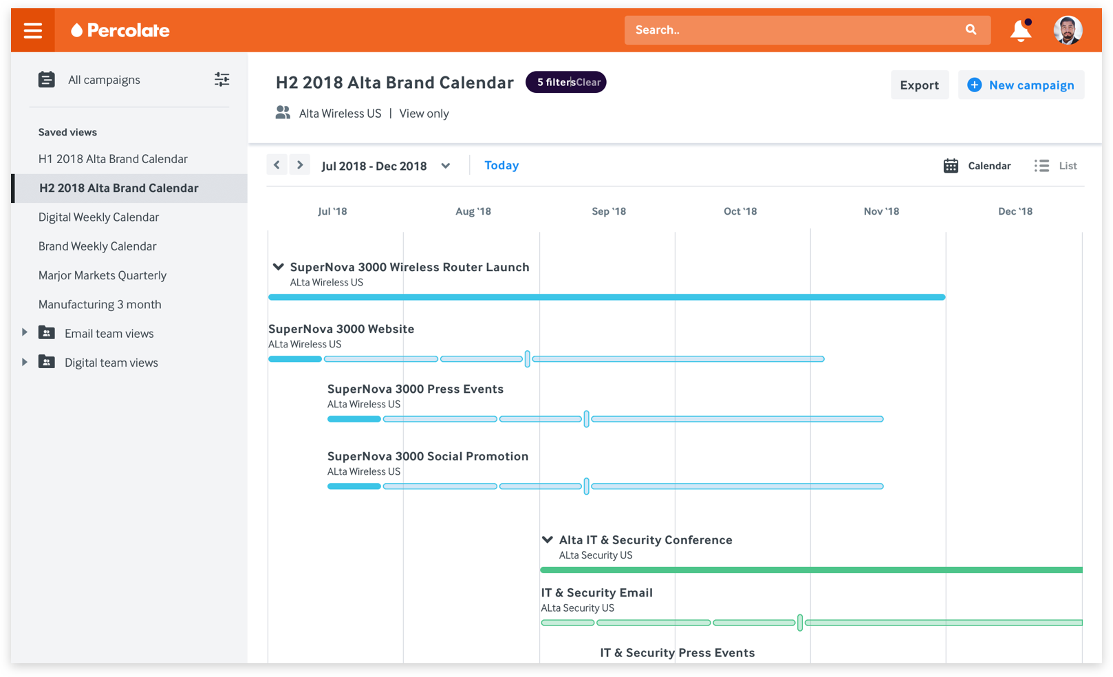Open the hamburger navigation menu
1113x677 pixels.
pyautogui.click(x=33, y=30)
